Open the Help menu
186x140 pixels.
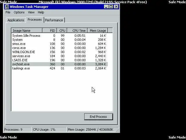41,12
